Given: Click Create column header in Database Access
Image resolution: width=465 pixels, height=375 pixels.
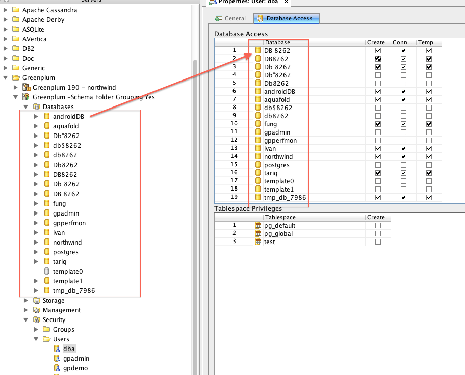Looking at the screenshot, I should [378, 42].
